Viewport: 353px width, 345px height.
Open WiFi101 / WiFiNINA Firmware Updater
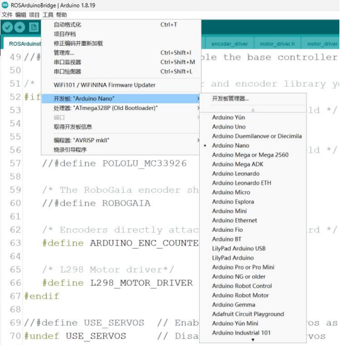click(121, 85)
